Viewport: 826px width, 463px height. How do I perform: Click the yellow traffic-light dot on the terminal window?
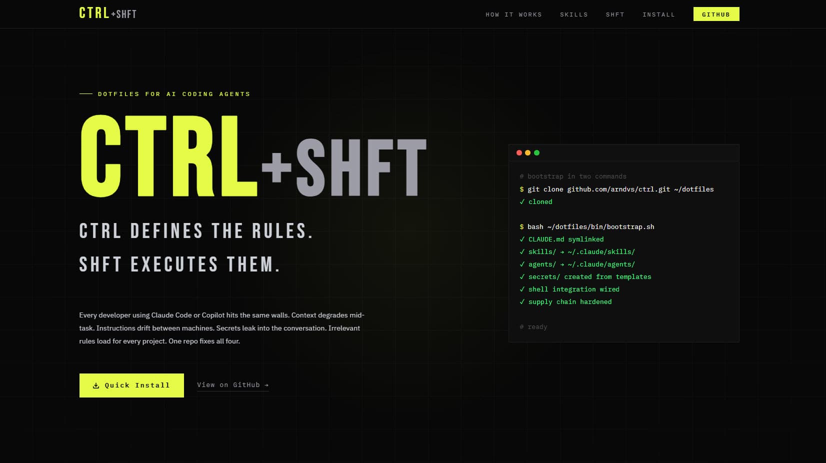[x=527, y=152]
